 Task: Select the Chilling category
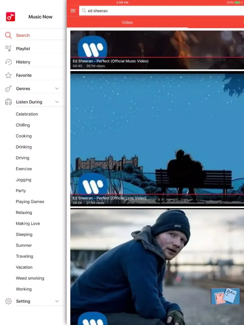(x=23, y=125)
